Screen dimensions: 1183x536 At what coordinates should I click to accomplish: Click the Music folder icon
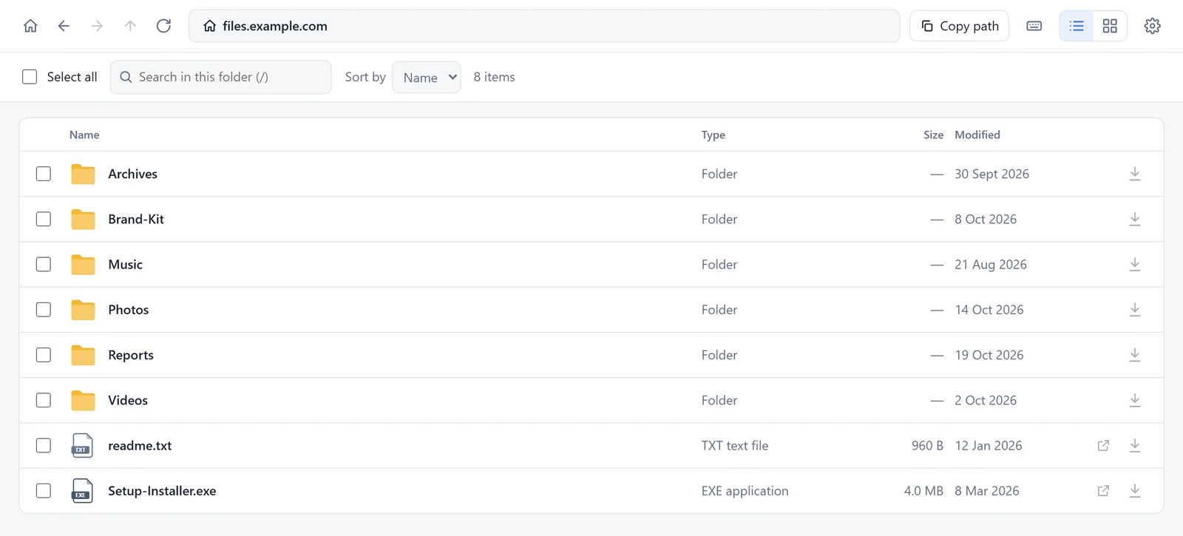(x=83, y=264)
